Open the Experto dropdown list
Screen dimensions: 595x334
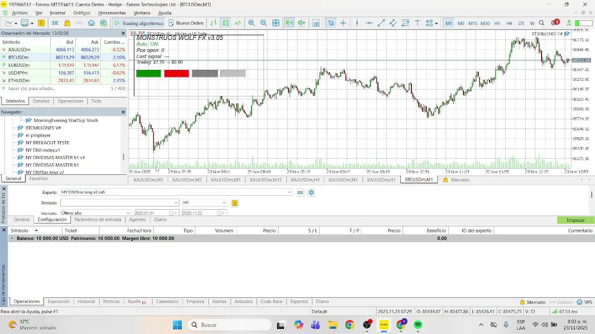coord(290,192)
